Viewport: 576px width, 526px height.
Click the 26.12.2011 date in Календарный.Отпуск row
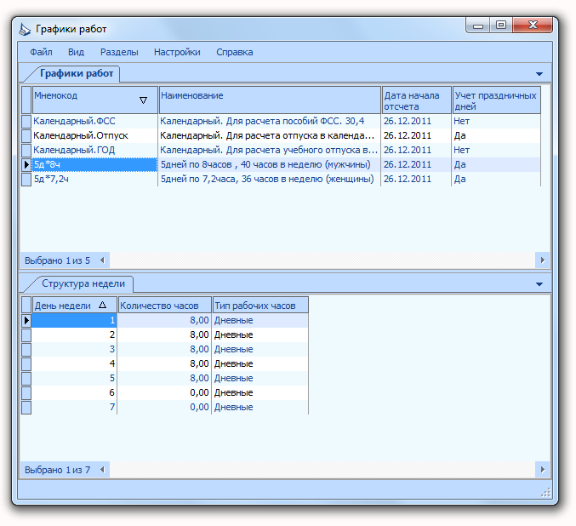pyautogui.click(x=416, y=135)
